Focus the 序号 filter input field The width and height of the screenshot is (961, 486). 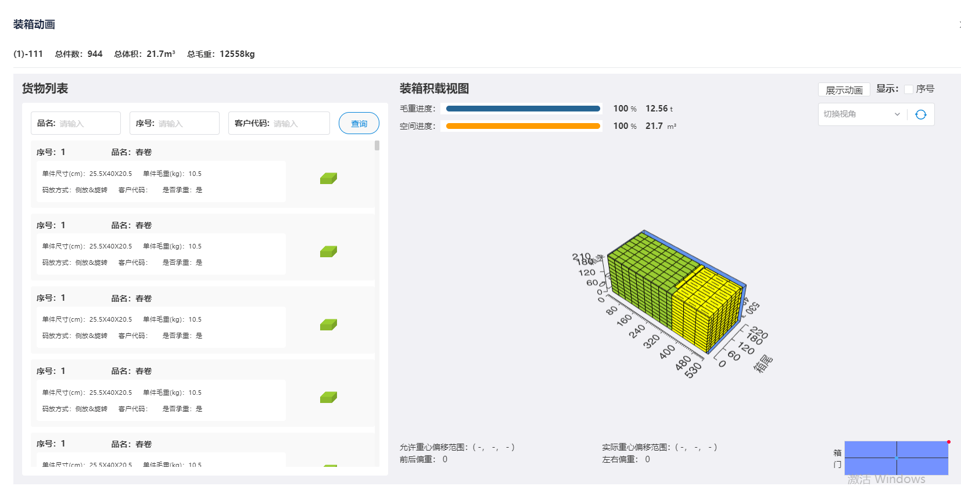pos(186,124)
